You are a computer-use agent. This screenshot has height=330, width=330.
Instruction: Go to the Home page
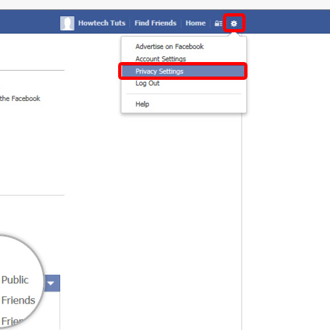pos(195,23)
